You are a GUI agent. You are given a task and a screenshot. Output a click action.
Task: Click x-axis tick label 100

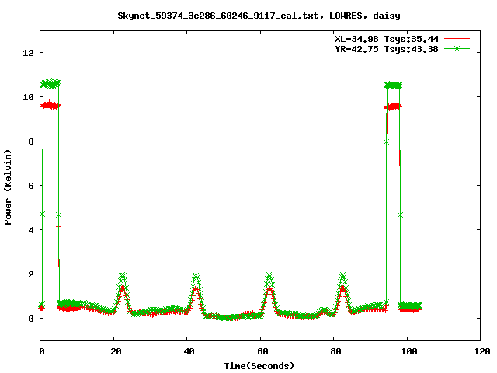point(409,351)
